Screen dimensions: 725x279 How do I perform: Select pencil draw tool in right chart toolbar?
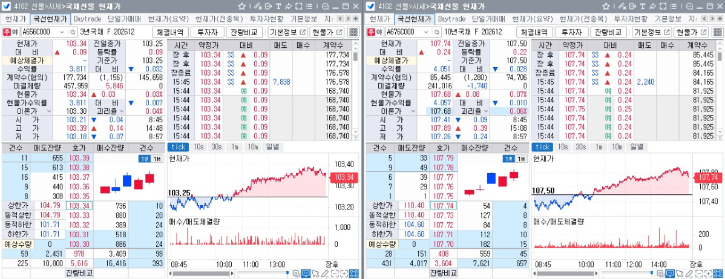689,274
